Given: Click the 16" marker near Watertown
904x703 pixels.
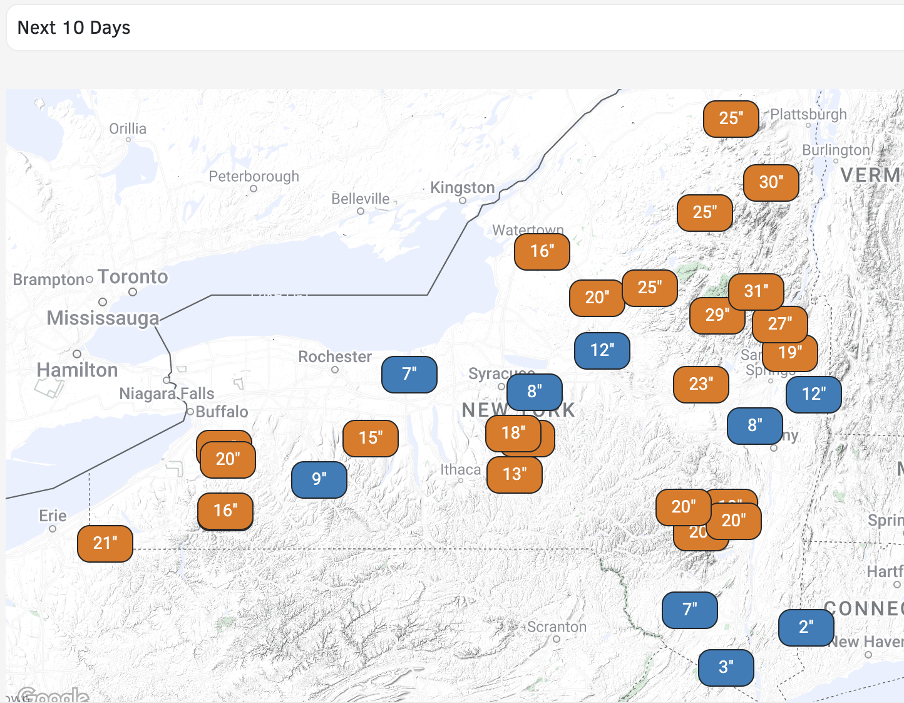Looking at the screenshot, I should (542, 251).
